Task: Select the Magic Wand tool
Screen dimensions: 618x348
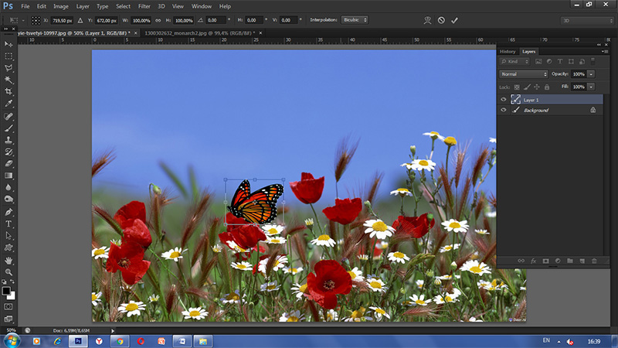Action: [8, 80]
